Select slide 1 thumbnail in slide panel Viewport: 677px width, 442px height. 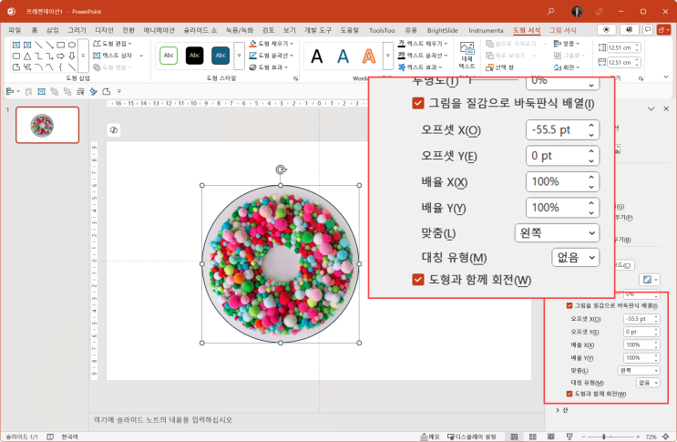(x=46, y=125)
